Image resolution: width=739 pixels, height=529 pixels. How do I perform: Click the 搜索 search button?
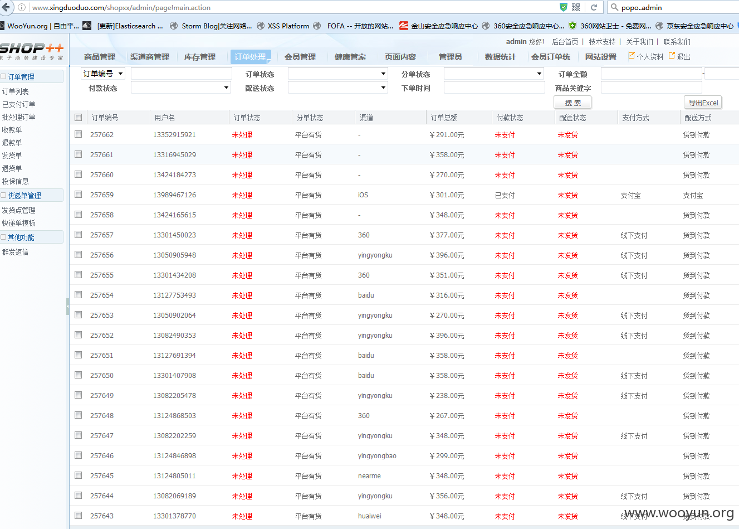click(572, 103)
